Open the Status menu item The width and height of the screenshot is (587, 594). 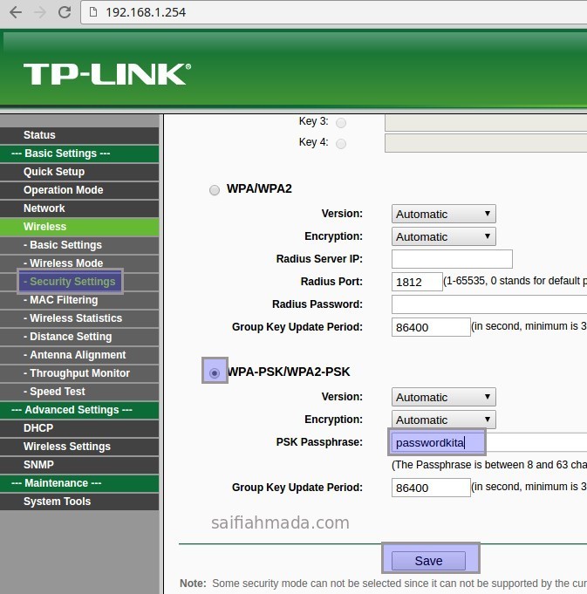click(79, 135)
